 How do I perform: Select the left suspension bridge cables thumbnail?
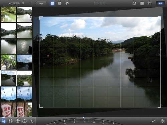(8, 94)
